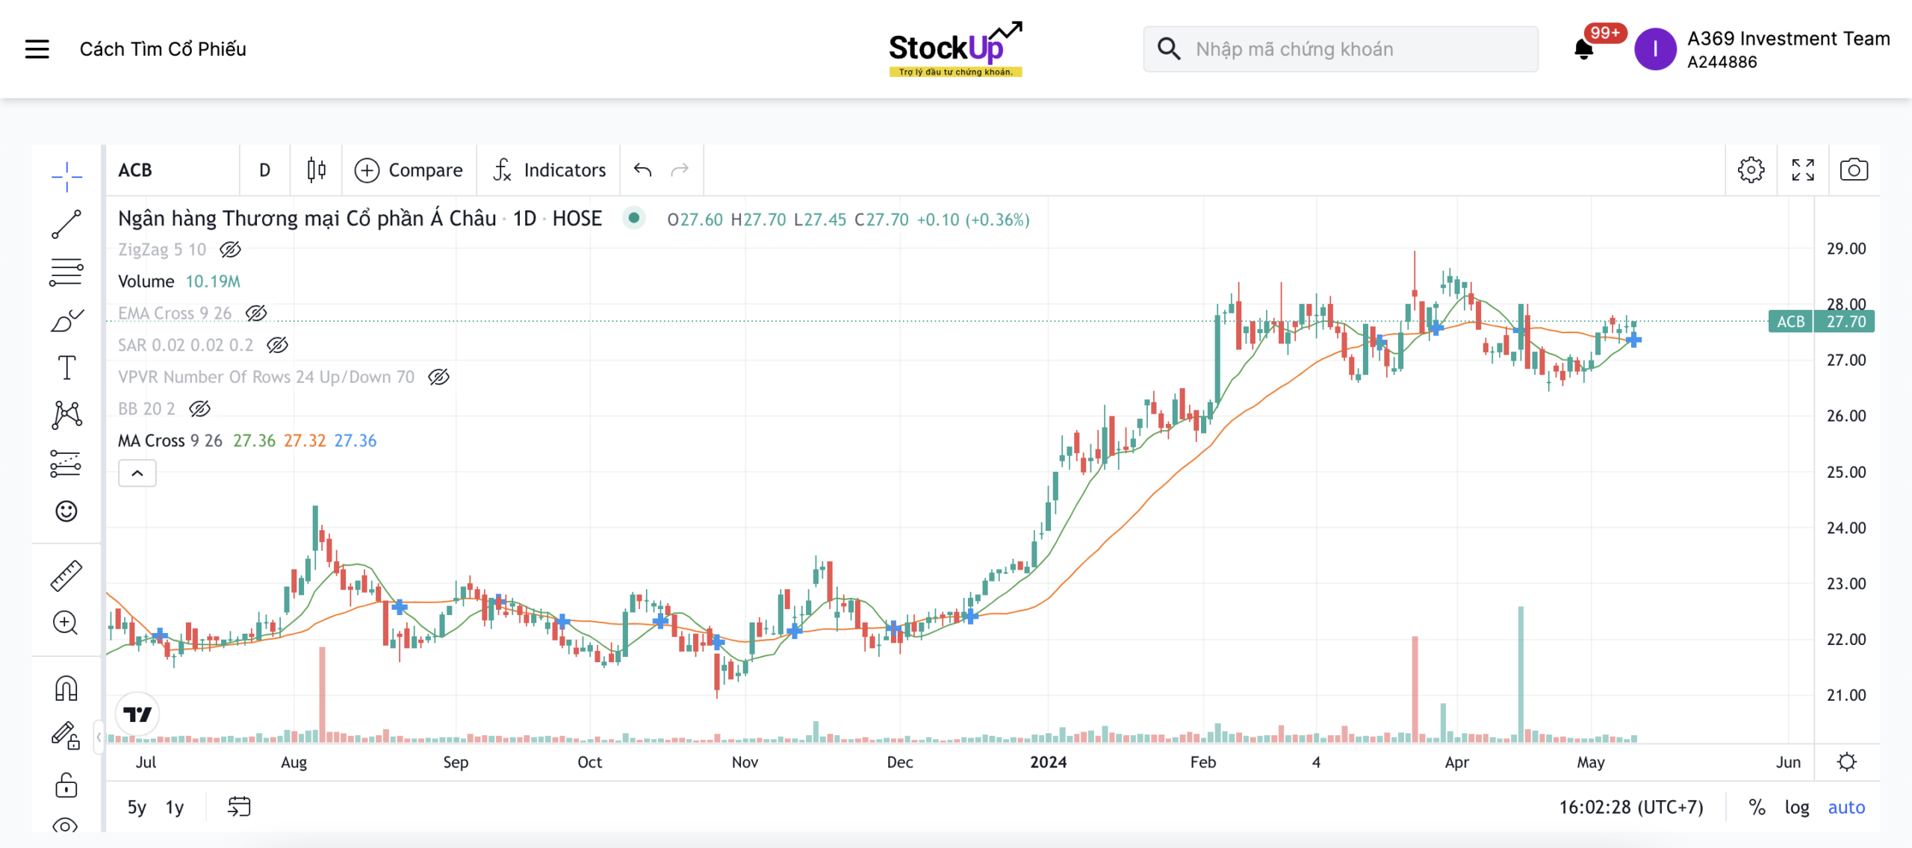Select the zoom in tool
1912x848 pixels.
coord(66,623)
